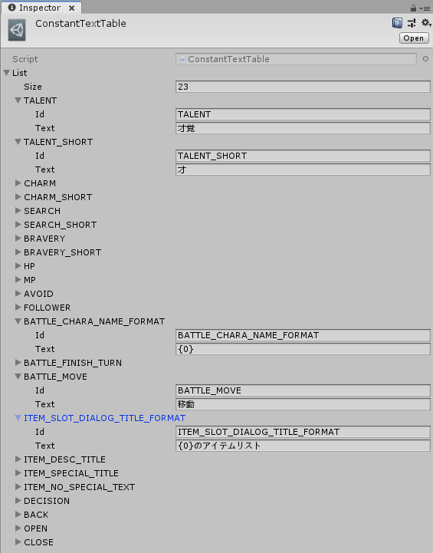Open the gear settings menu
Image resolution: width=433 pixels, height=553 pixels.
pyautogui.click(x=425, y=23)
